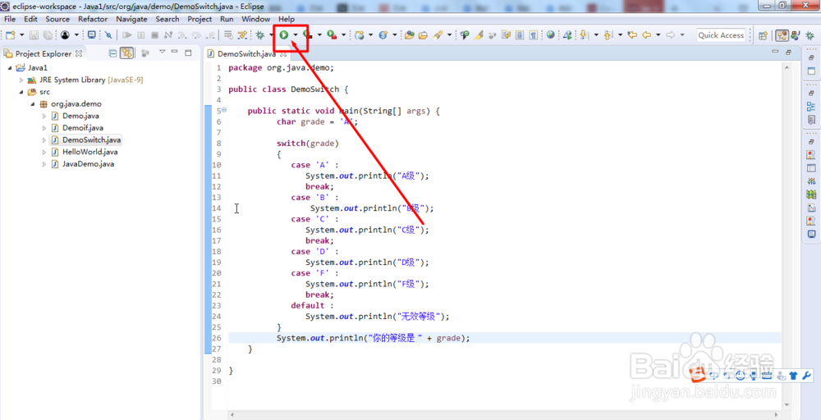The height and width of the screenshot is (420, 821).
Task: Open the Coverage dropdown arrow
Action: pos(319,35)
